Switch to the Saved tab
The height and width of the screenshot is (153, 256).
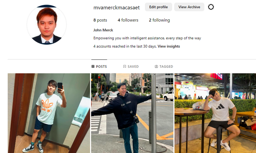131,66
